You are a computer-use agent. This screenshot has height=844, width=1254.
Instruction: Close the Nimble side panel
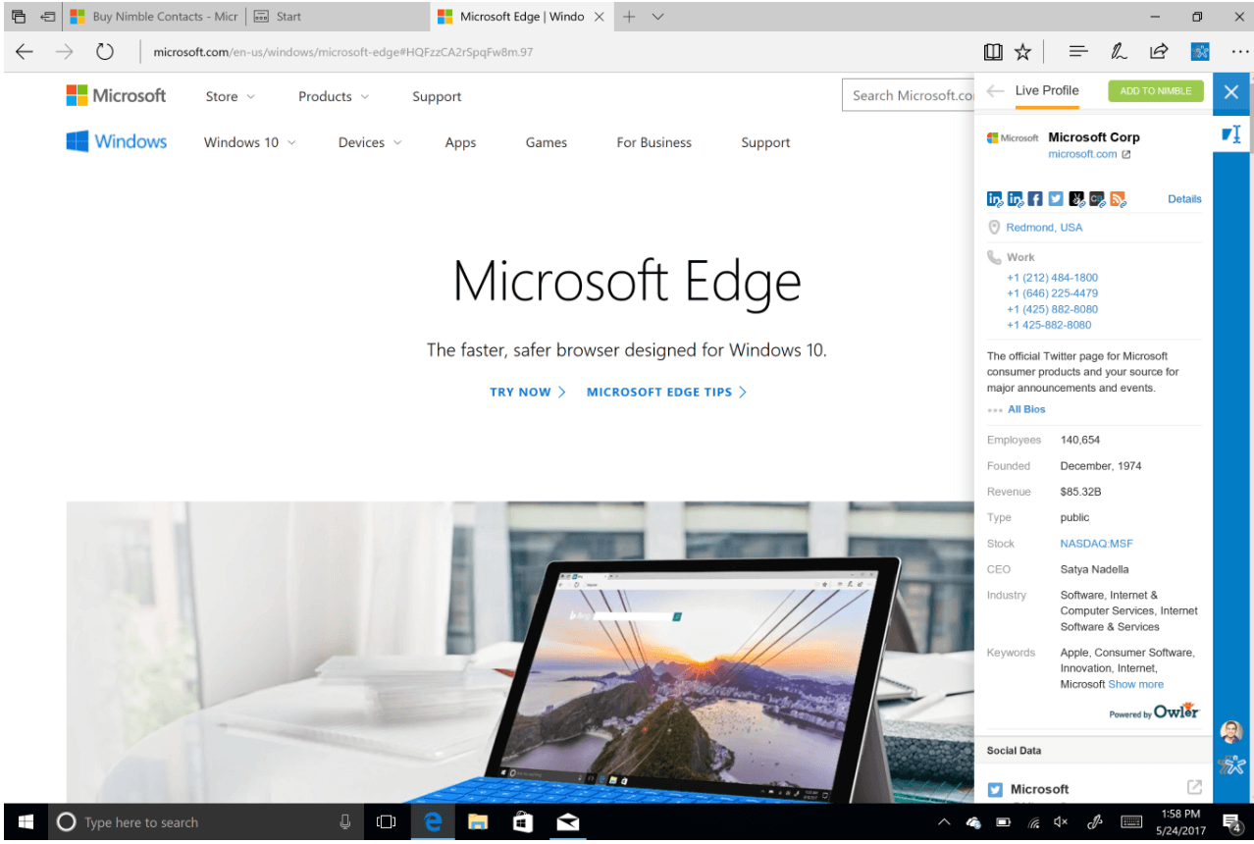pos(1231,91)
